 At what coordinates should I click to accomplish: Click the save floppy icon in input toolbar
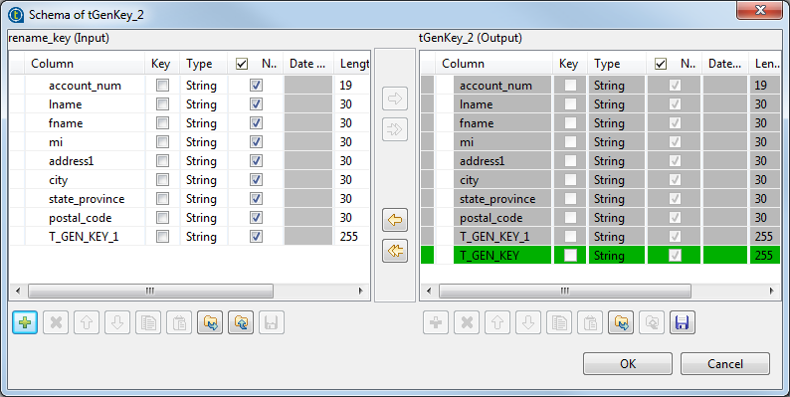pyautogui.click(x=272, y=322)
